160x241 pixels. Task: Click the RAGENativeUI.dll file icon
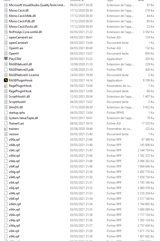tap(6, 64)
